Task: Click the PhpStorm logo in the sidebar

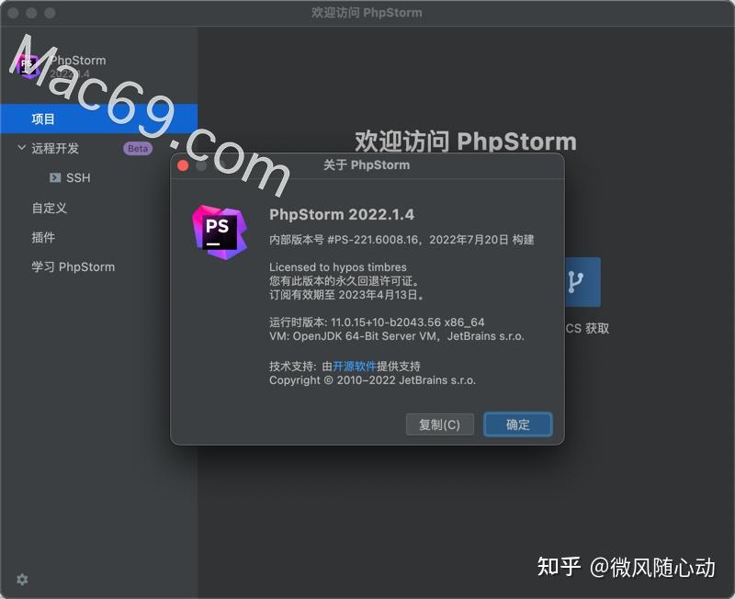Action: tap(28, 66)
